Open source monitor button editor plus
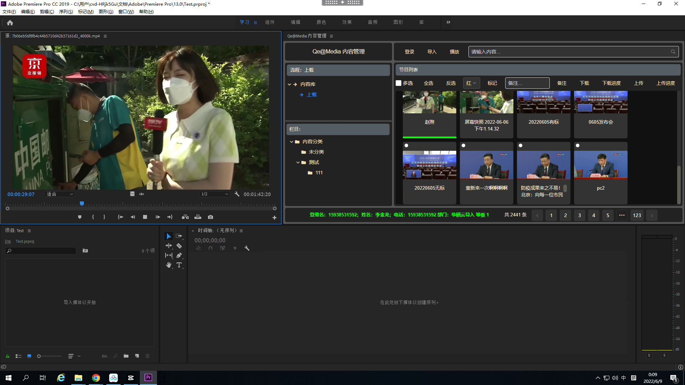The width and height of the screenshot is (685, 385). 274,217
